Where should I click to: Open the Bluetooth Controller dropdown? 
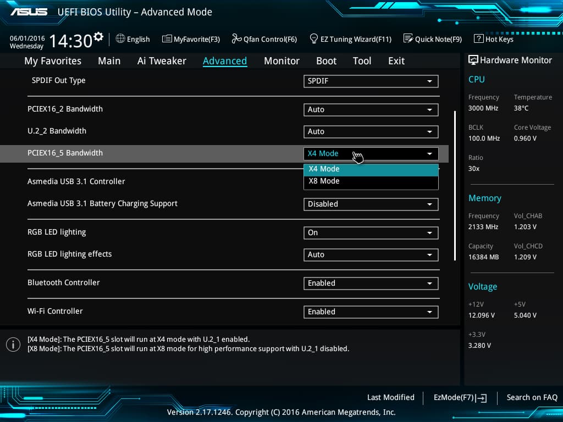click(371, 284)
